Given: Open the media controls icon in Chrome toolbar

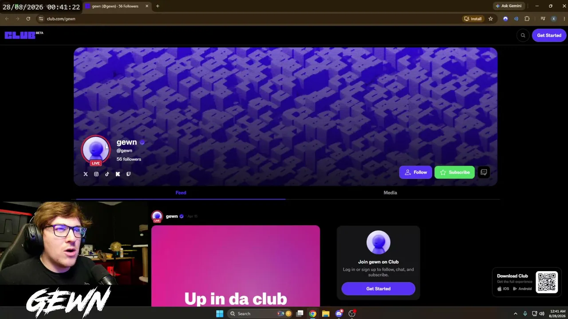Looking at the screenshot, I should pyautogui.click(x=543, y=19).
